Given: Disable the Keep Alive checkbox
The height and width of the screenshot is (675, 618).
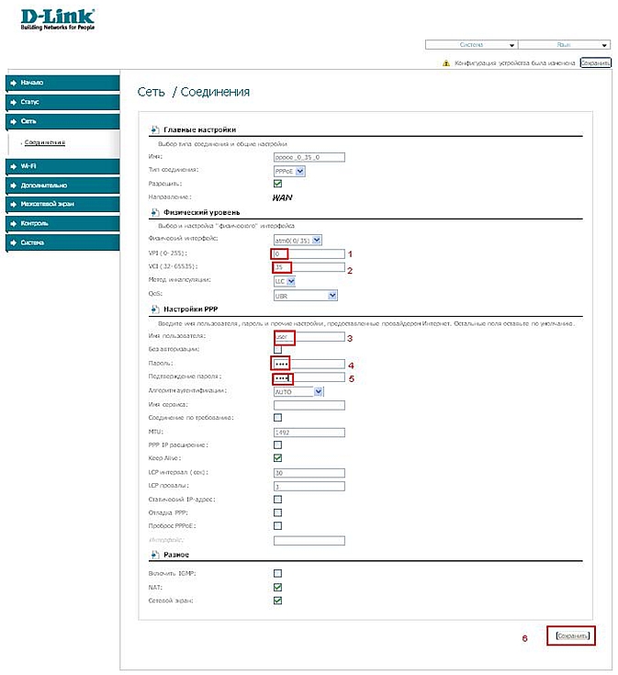Looking at the screenshot, I should tap(277, 458).
